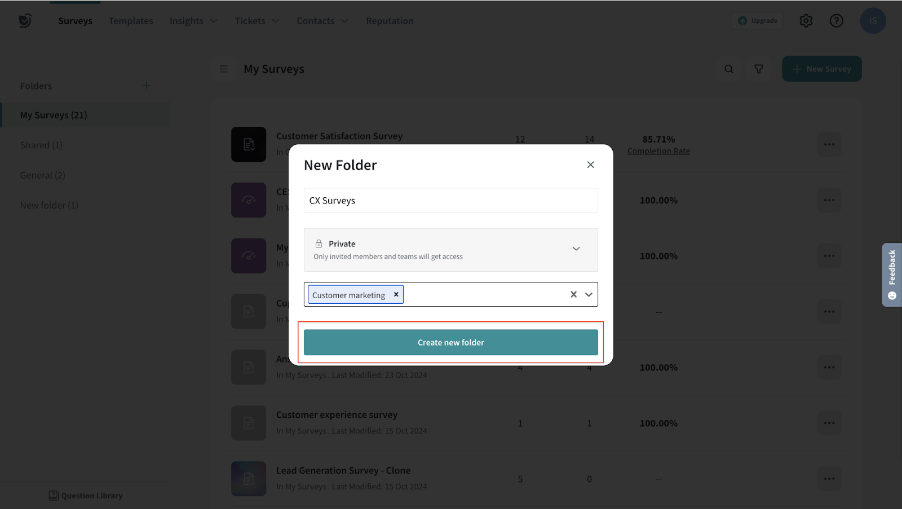Open the Reputation tab
Viewport: 902px width, 509px height.
[x=390, y=21]
